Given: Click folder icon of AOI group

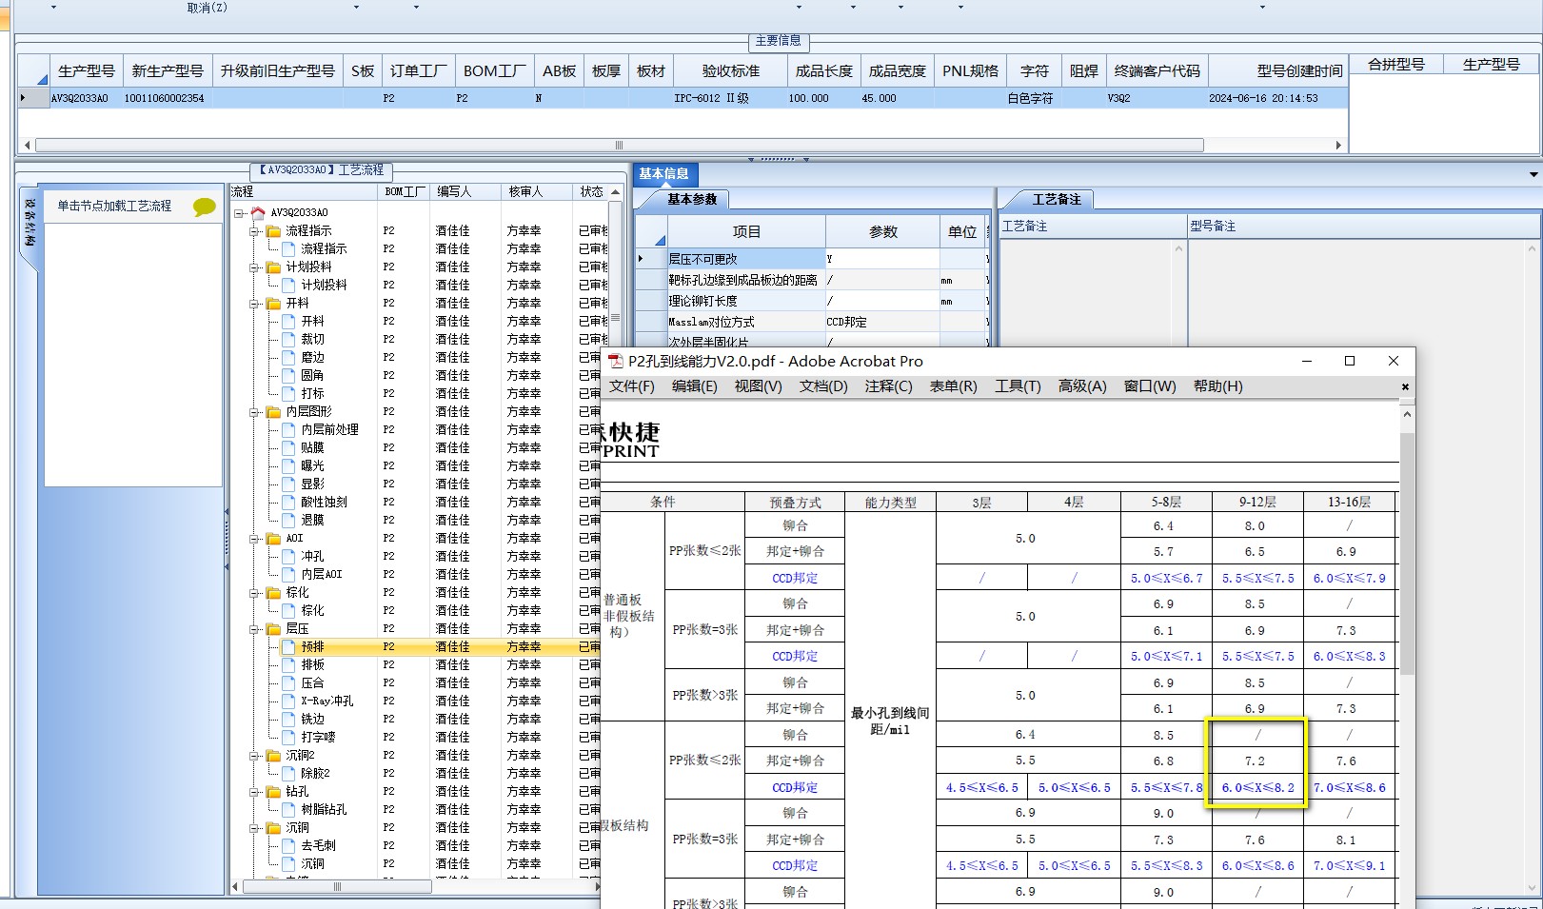Looking at the screenshot, I should (274, 539).
